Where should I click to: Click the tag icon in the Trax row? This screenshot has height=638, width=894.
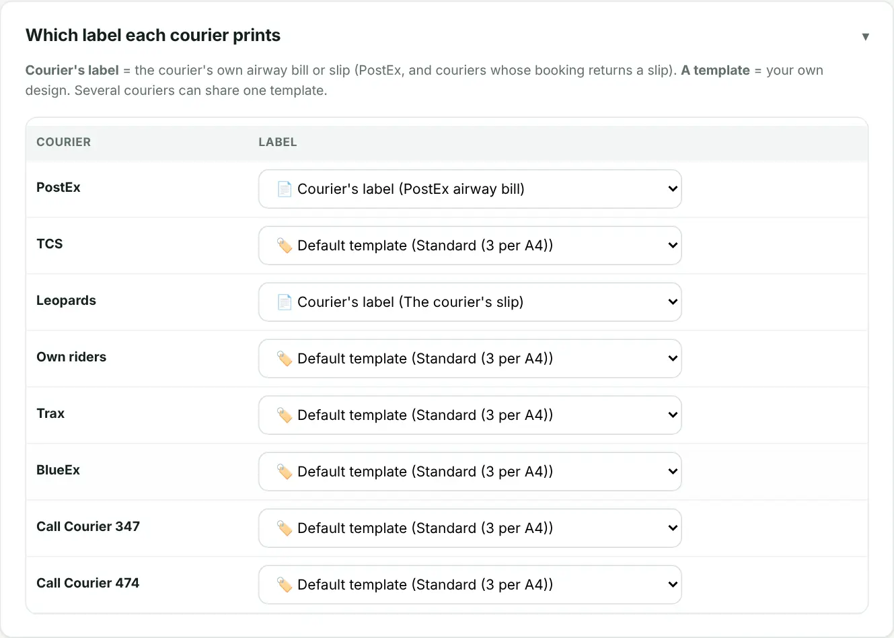coord(285,415)
